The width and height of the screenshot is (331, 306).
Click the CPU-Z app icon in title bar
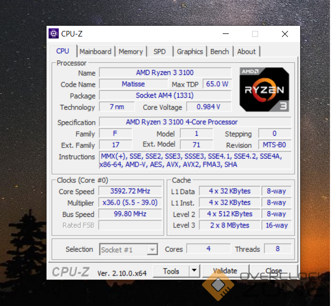coord(54,33)
